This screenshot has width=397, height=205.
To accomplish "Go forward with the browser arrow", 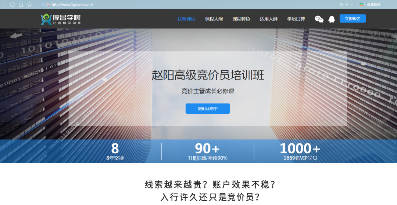I will tap(4, 4).
